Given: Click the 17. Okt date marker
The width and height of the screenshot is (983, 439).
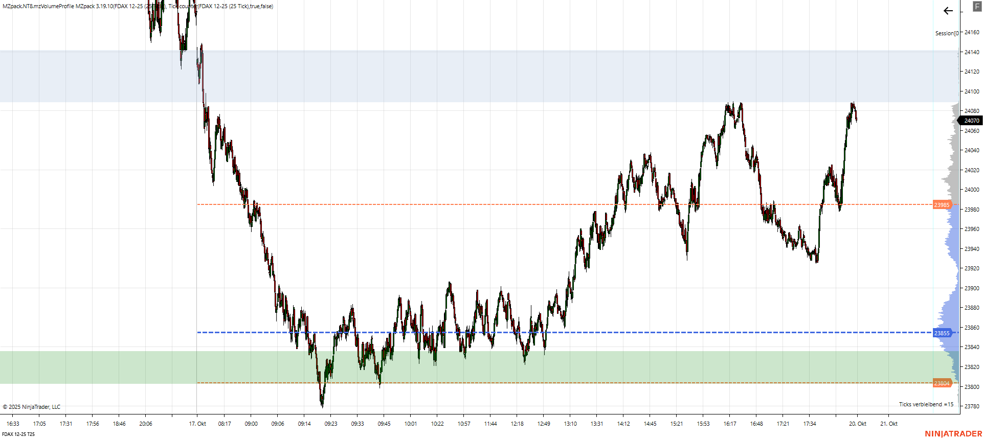Looking at the screenshot, I should [x=197, y=424].
